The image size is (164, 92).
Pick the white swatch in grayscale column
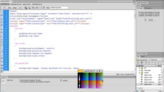tap(79, 80)
